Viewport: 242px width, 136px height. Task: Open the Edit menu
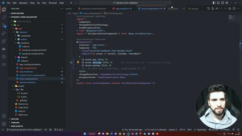click(x=14, y=3)
